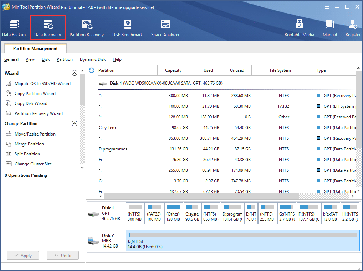The height and width of the screenshot is (271, 363).
Task: Create Bootable Media
Action: (299, 28)
